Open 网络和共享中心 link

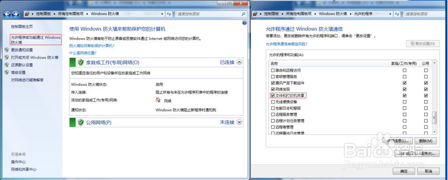[24, 169]
